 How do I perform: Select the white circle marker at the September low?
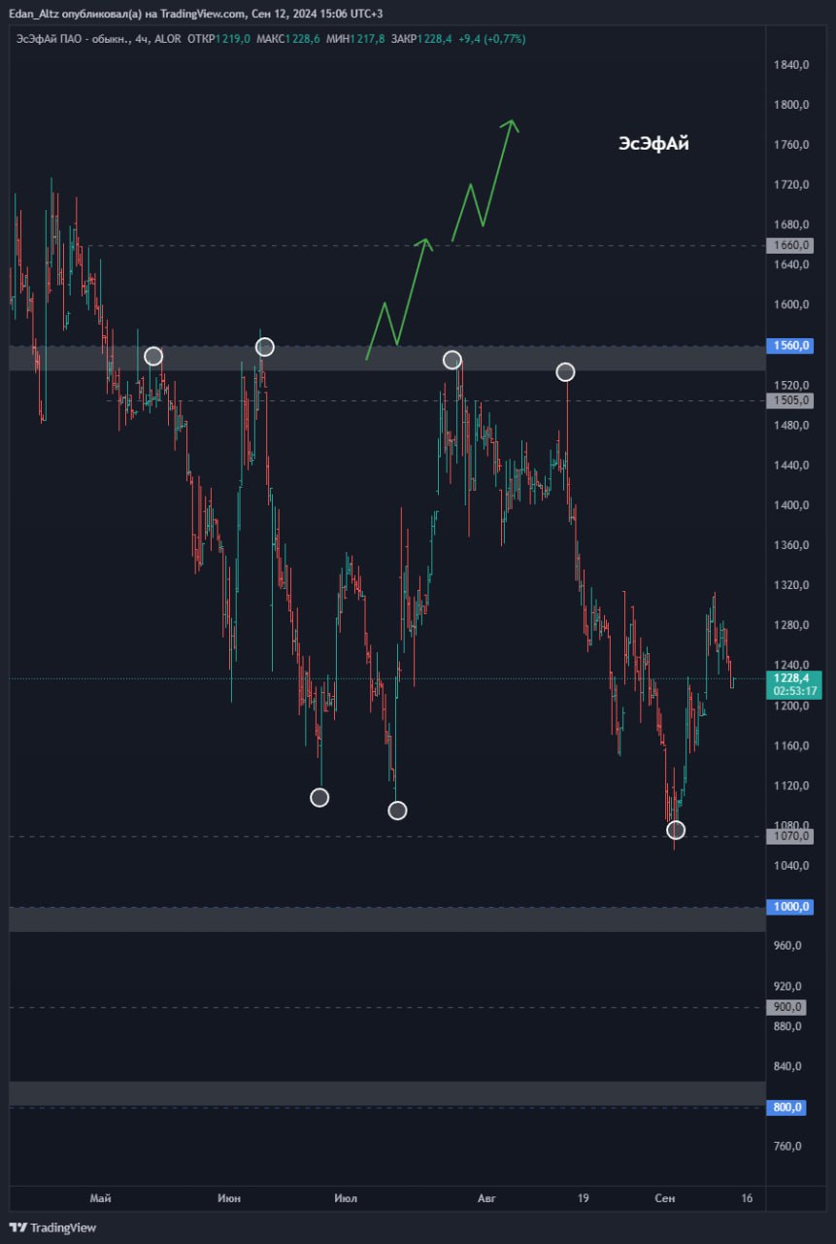click(x=676, y=830)
